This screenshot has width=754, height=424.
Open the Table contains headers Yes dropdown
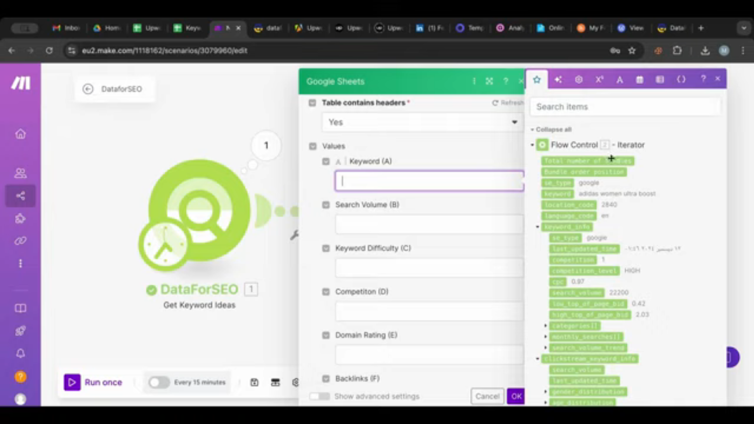click(422, 122)
